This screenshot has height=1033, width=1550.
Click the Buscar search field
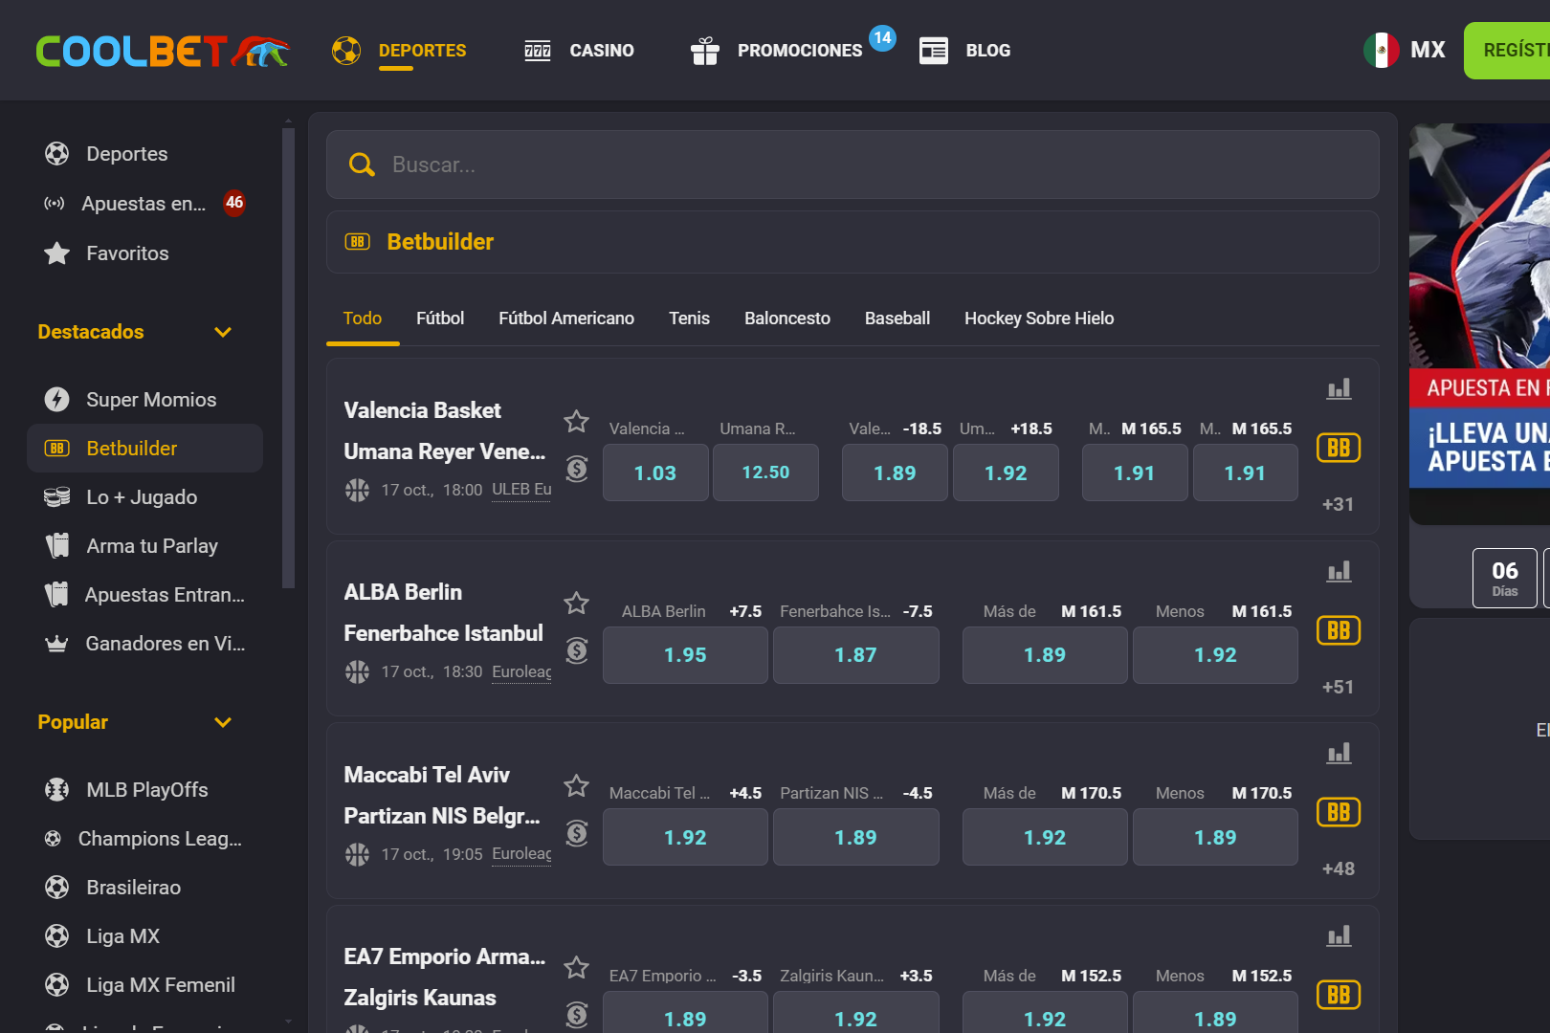(x=852, y=165)
